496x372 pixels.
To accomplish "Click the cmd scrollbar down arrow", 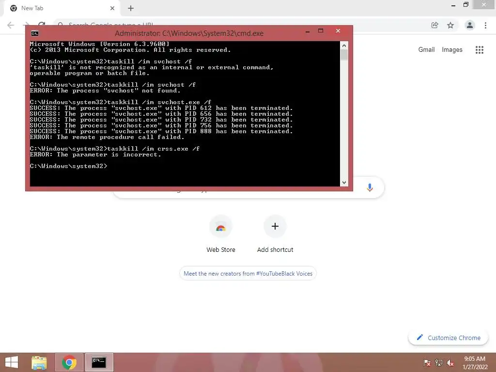I will tap(344, 183).
